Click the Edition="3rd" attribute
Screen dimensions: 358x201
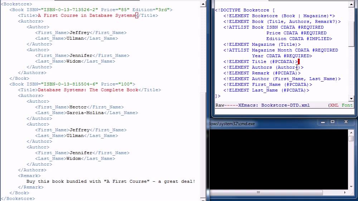pyautogui.click(x=151, y=10)
